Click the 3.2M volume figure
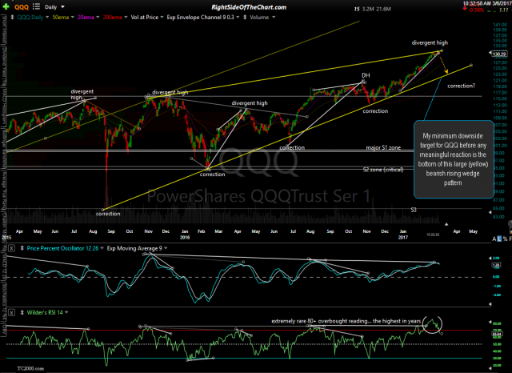This screenshot has height=373, width=512. click(368, 9)
